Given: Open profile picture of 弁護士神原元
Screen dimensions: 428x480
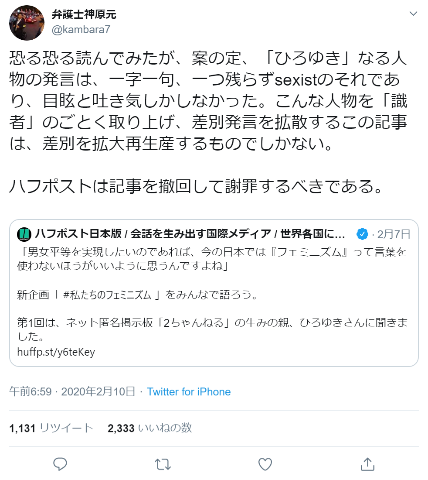Looking at the screenshot, I should [27, 23].
